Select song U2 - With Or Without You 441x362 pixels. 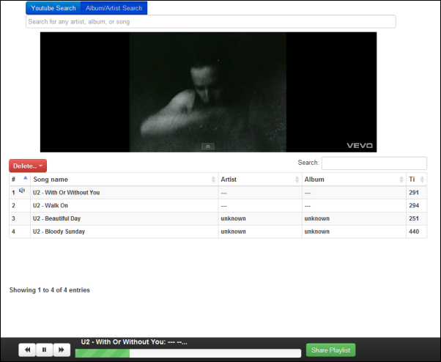point(67,193)
